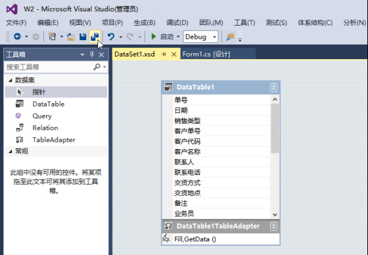Image resolution: width=368 pixels, height=255 pixels.
Task: Open the 生成(B) menu
Action: click(145, 23)
